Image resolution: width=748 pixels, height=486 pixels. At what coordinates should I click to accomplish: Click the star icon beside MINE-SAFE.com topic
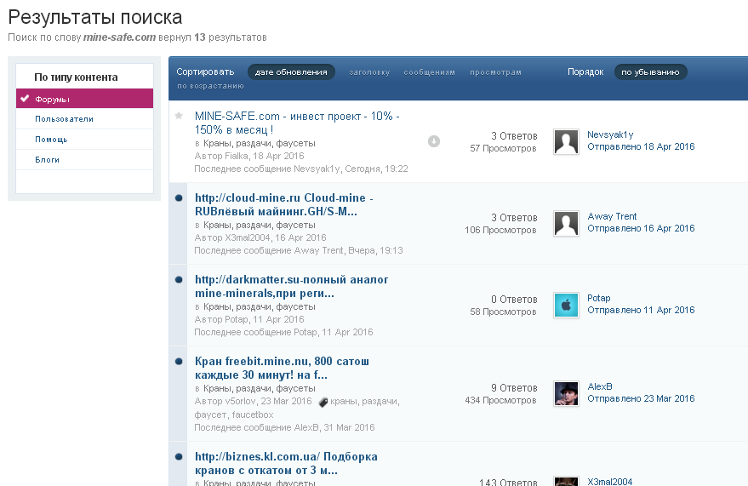pos(179,116)
